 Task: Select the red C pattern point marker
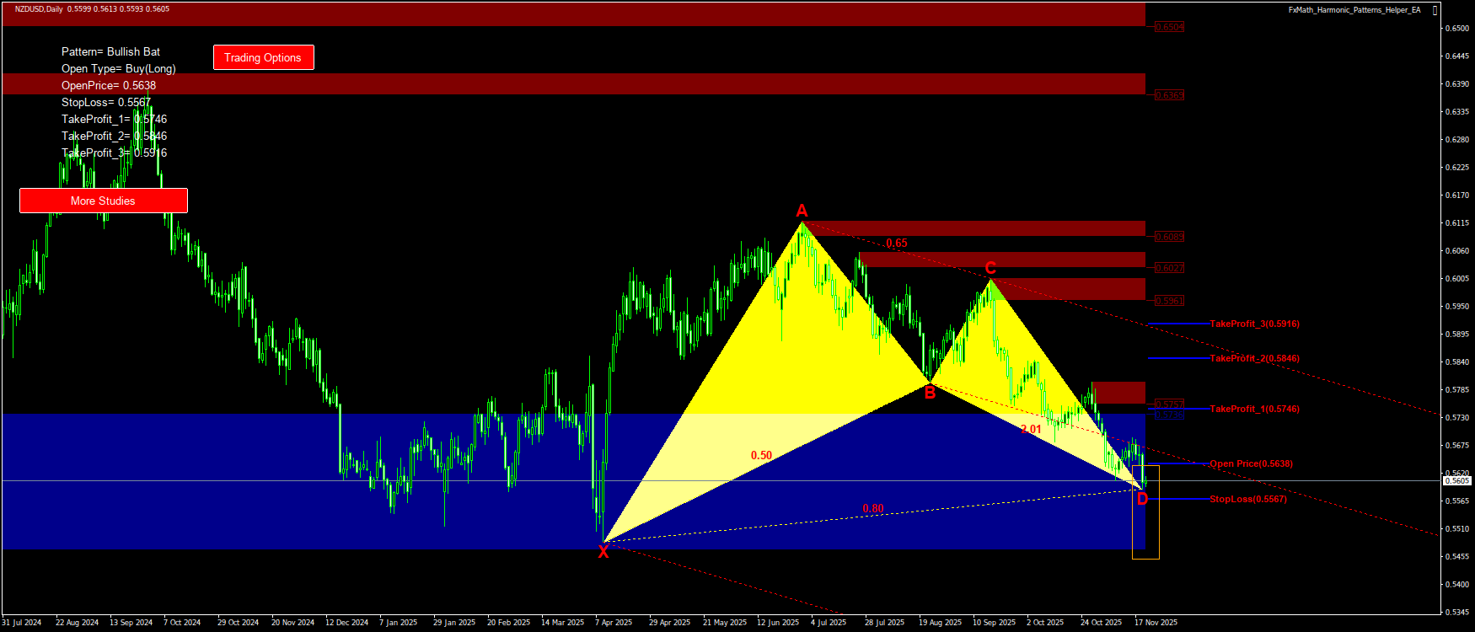pos(990,268)
